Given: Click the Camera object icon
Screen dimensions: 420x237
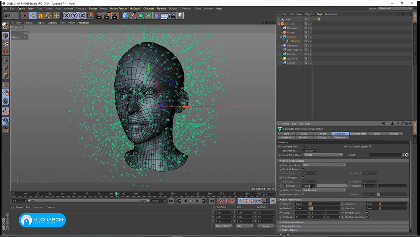Looking at the screenshot, I should pyautogui.click(x=172, y=16).
